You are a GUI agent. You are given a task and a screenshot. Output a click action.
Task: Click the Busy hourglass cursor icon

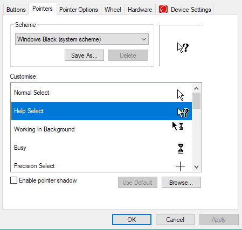(x=181, y=148)
